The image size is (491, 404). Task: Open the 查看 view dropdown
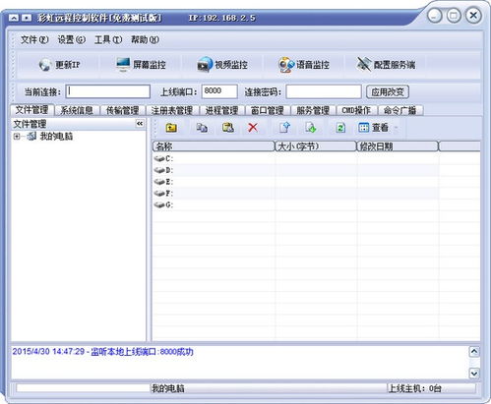tap(378, 128)
